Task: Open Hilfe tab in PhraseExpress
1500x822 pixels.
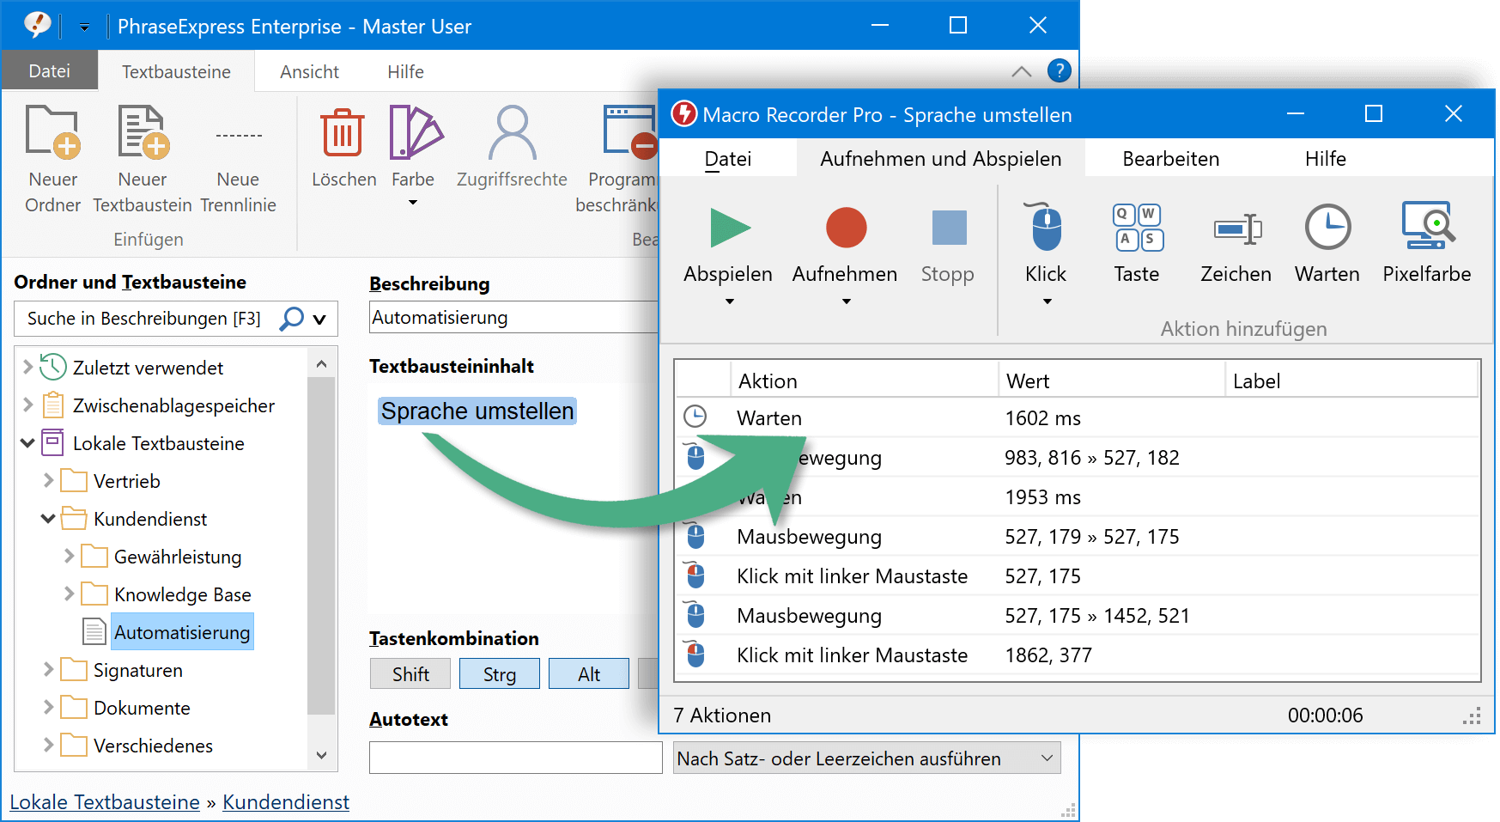Action: pyautogui.click(x=405, y=72)
